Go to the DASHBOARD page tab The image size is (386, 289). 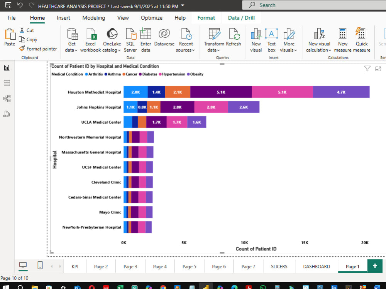click(317, 266)
